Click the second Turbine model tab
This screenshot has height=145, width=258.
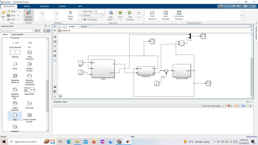coord(84,27)
